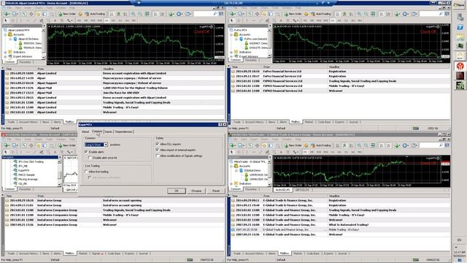
Task: Switch to About tab in dialog
Action: pos(85,131)
